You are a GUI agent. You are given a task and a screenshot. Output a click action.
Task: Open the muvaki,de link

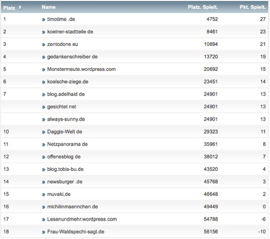tap(59, 194)
